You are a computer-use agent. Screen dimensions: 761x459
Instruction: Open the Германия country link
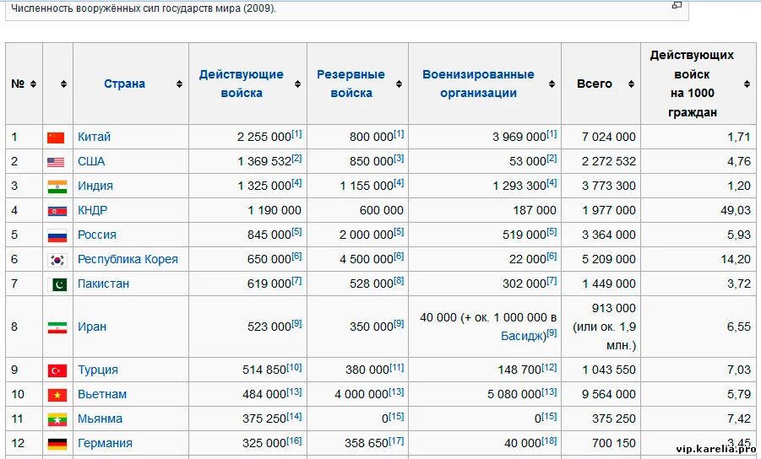click(x=105, y=443)
